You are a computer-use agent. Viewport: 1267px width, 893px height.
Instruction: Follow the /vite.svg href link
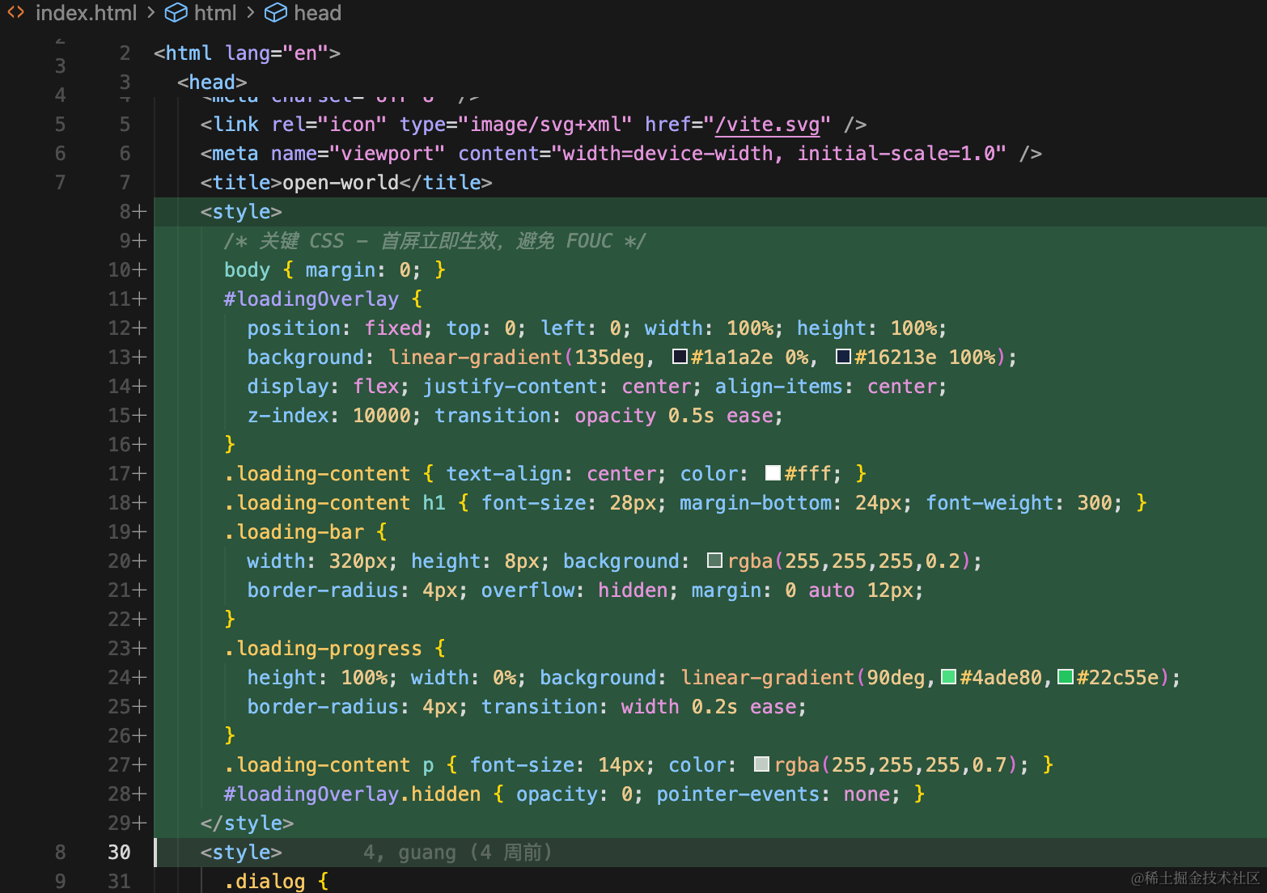coord(767,125)
